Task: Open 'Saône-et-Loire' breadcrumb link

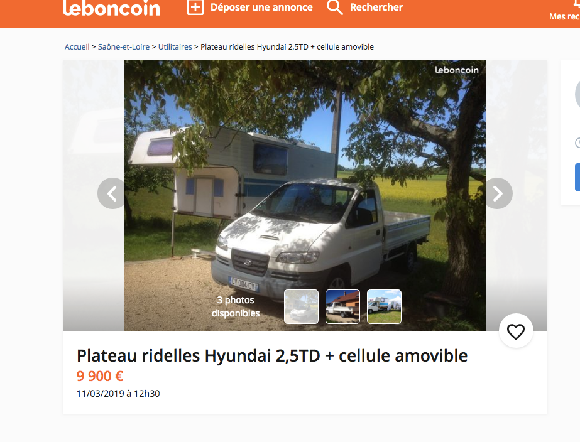Action: pos(124,47)
